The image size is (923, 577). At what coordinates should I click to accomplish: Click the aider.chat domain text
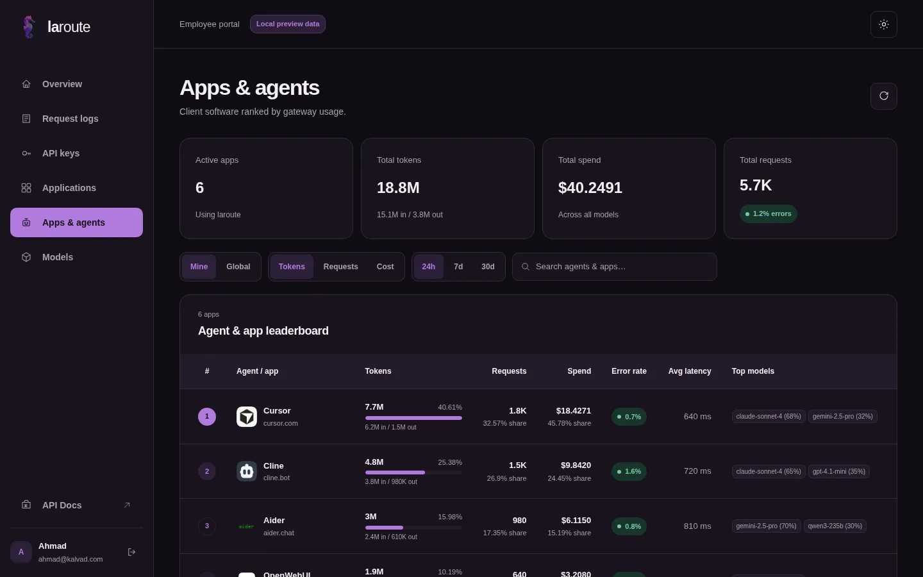pyautogui.click(x=279, y=533)
